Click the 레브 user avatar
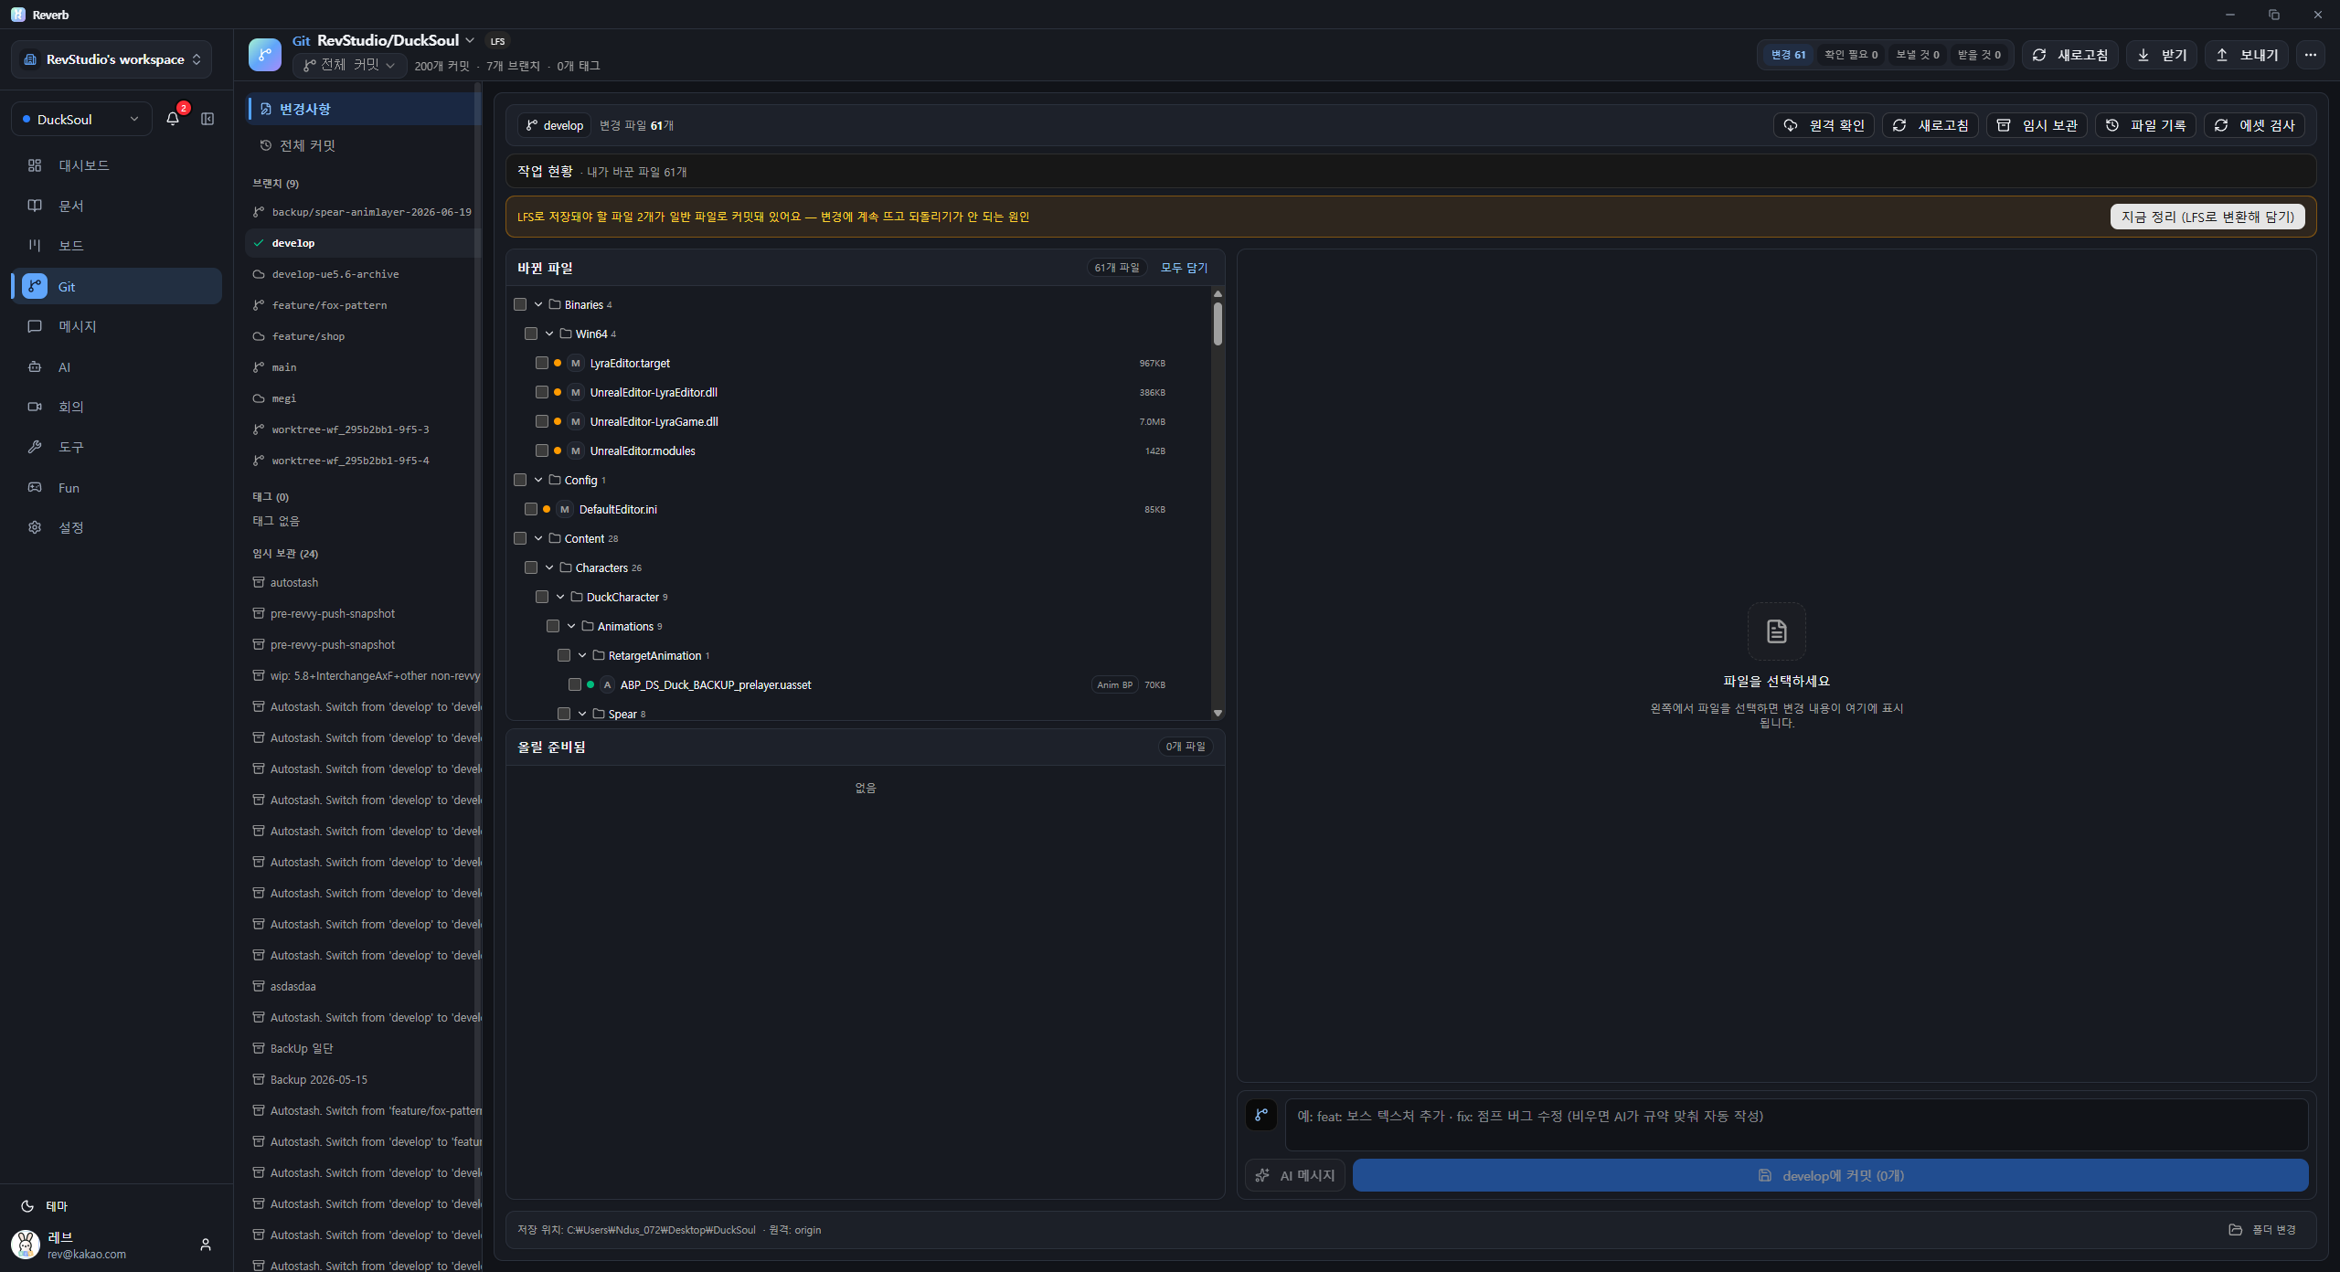Screen dimensions: 2340x1272 (x=26, y=1245)
